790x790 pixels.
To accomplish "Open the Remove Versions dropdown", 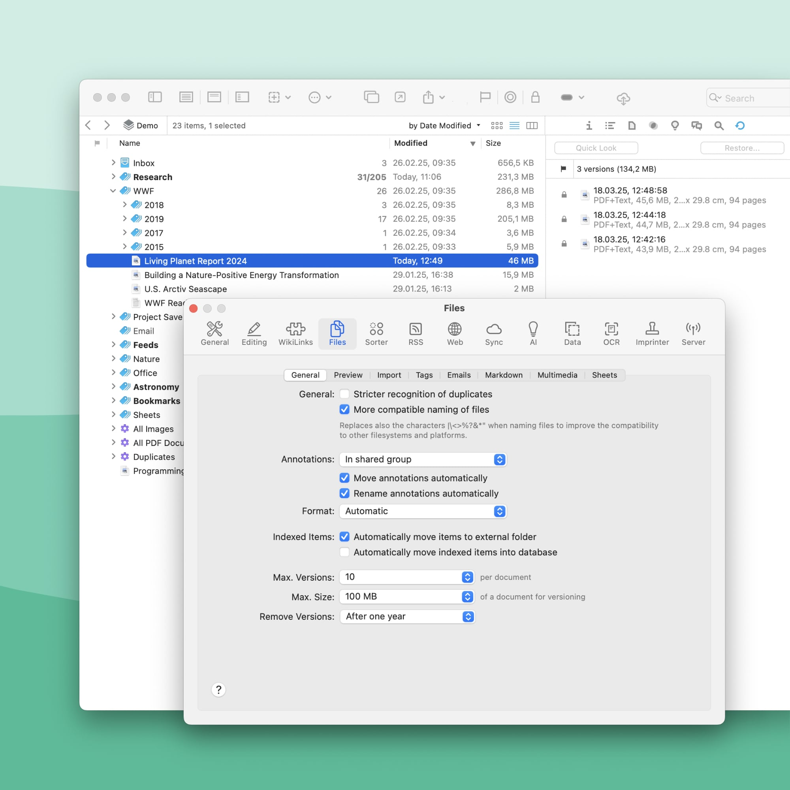I will point(407,616).
